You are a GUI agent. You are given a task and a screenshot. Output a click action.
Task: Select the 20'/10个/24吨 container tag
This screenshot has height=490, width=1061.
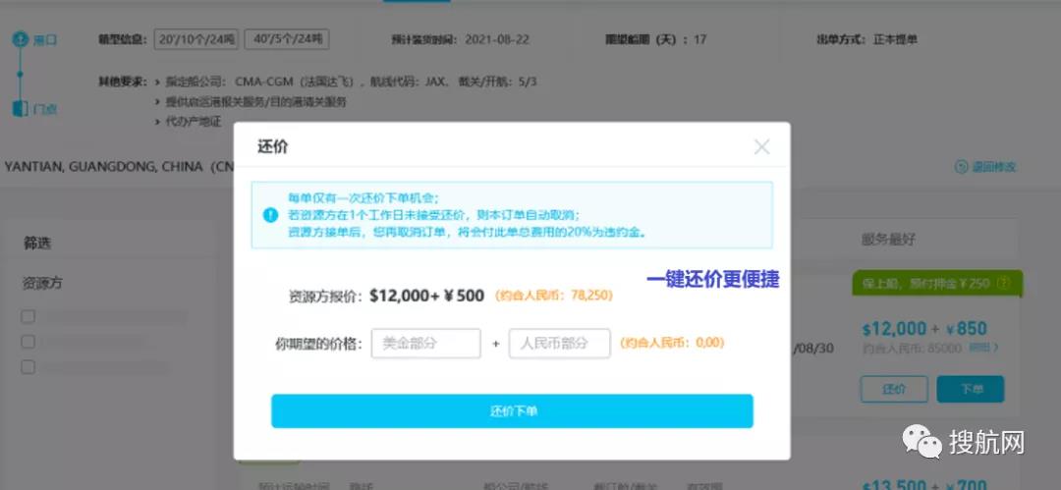(x=196, y=39)
